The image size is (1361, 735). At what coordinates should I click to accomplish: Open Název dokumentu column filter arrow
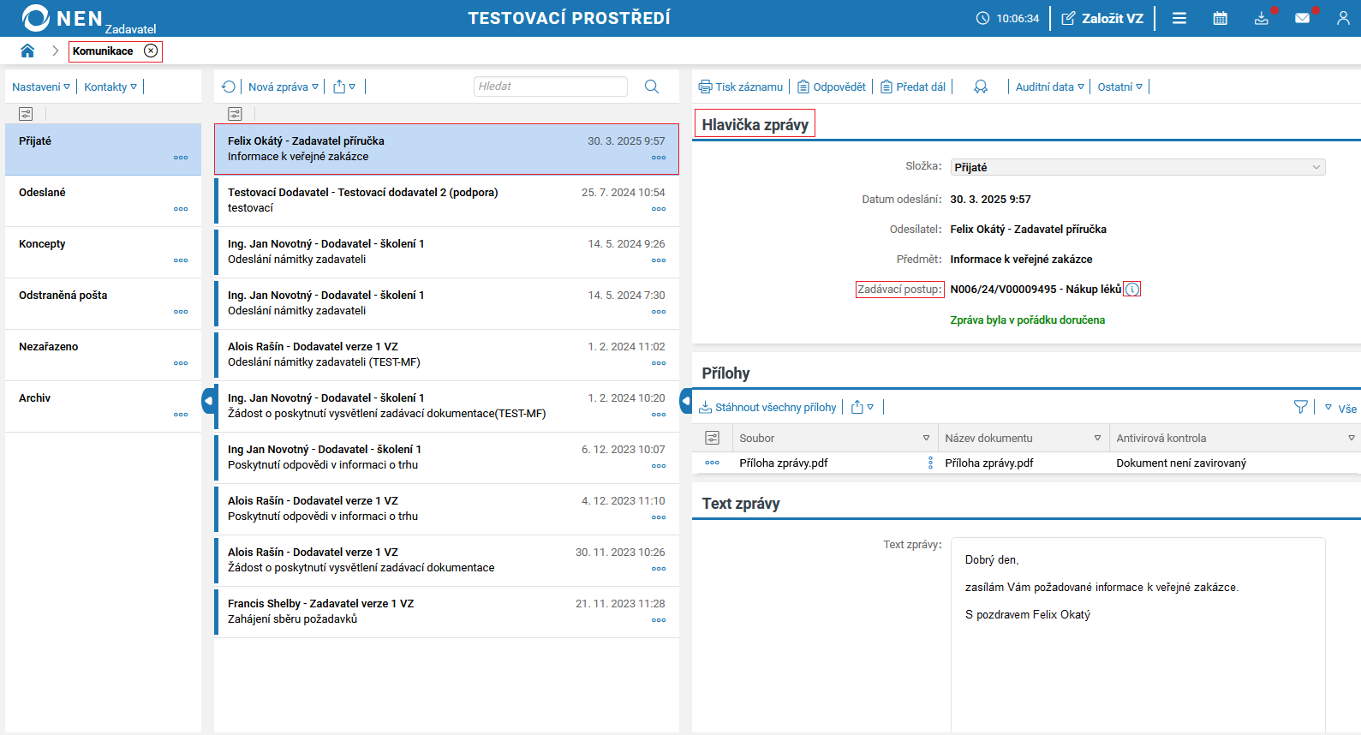(1097, 438)
